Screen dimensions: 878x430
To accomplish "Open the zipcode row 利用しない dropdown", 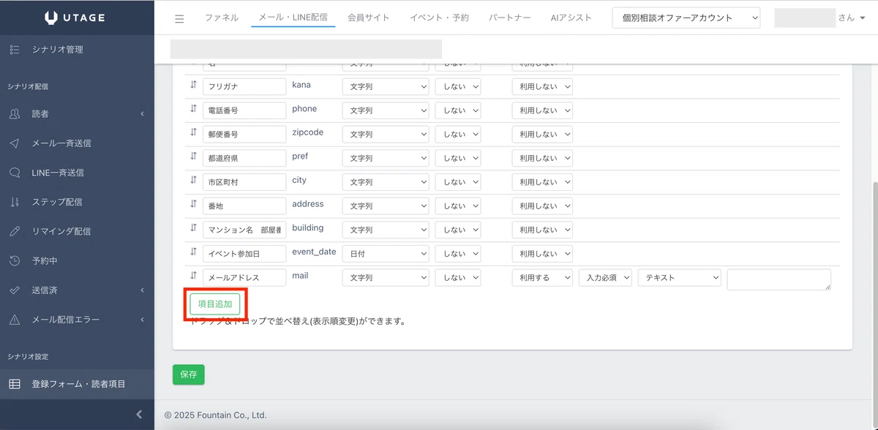I will point(542,135).
